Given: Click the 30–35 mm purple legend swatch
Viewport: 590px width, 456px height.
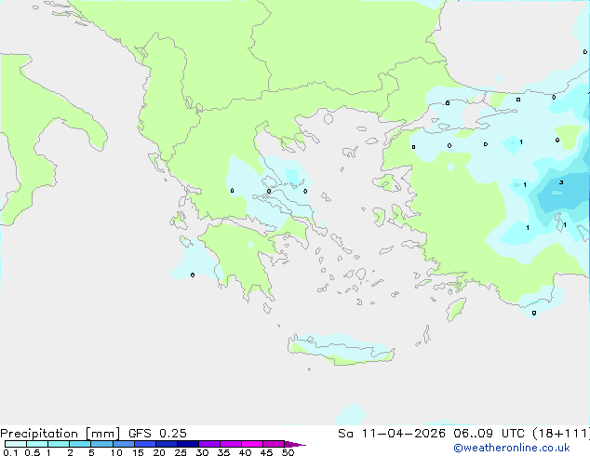Looking at the screenshot, I should click(x=209, y=444).
